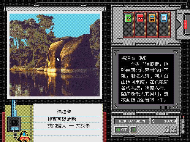The image size is (190, 142).
Task: Click the 福建省 heading on the notepad
Action: [64, 112]
